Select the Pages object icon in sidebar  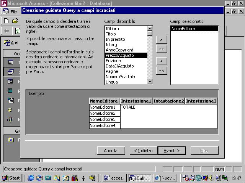coord(11,100)
